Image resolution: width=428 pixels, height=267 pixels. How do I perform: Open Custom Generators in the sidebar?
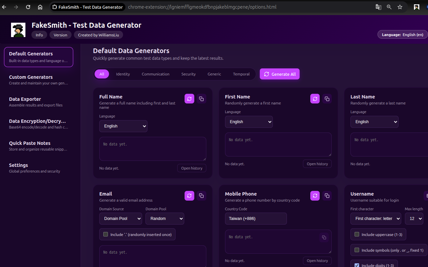click(x=38, y=80)
